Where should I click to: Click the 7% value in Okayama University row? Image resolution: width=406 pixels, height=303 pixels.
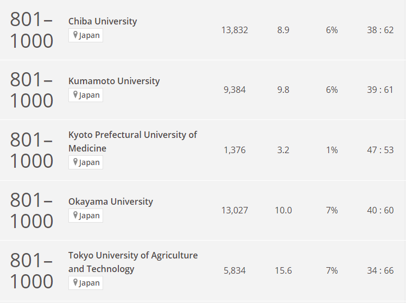(x=332, y=210)
